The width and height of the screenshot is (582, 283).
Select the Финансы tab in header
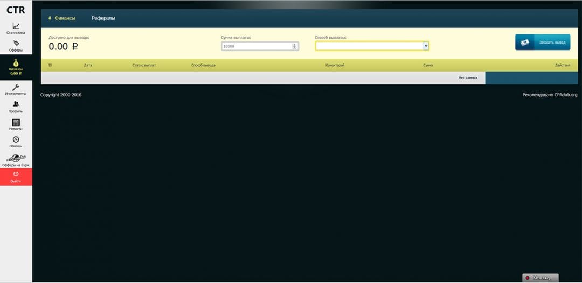pyautogui.click(x=65, y=18)
